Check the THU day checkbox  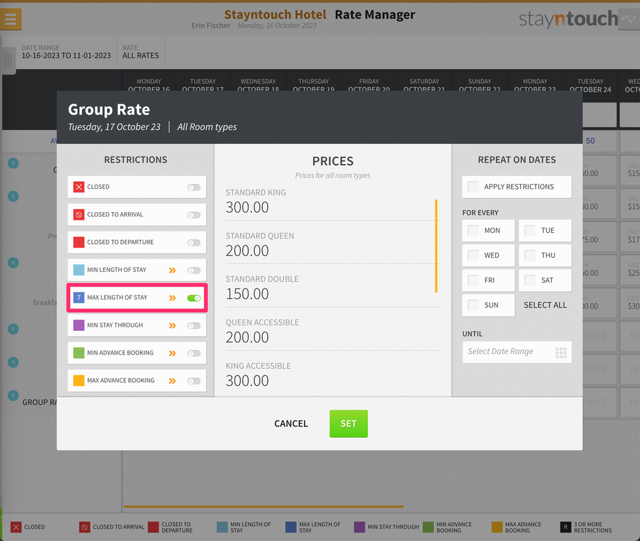[530, 255]
